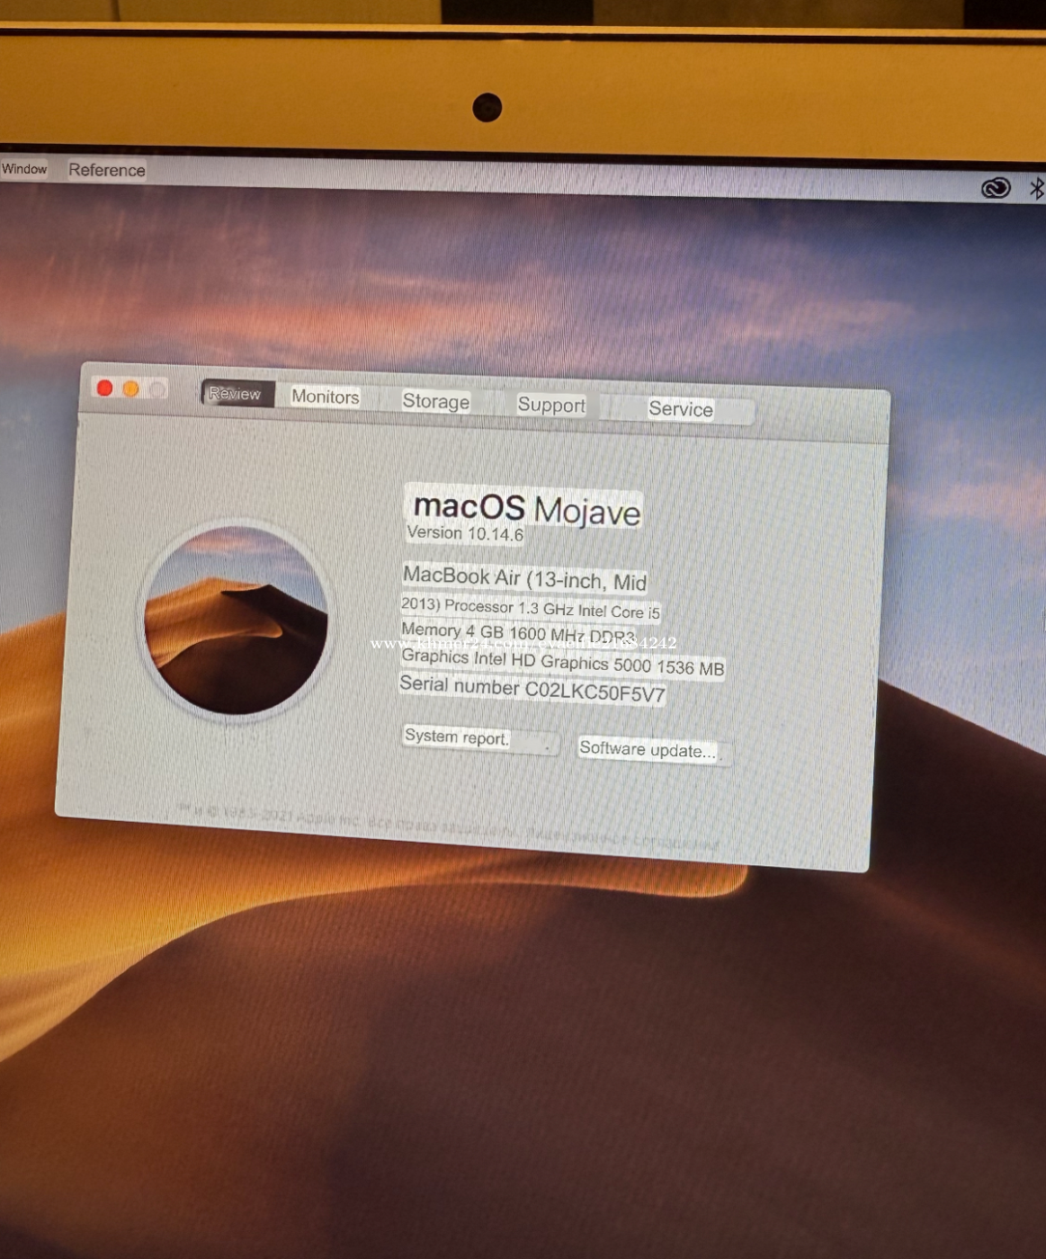Click the yellow minimize window button
Image resolution: width=1046 pixels, height=1259 pixels.
(131, 388)
